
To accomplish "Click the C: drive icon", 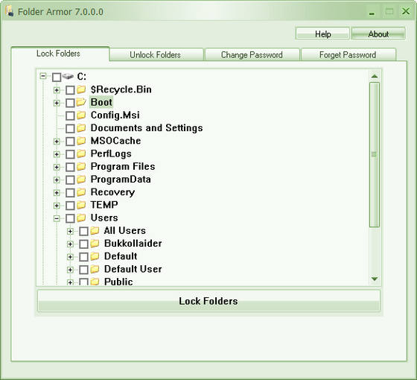I will [68, 76].
